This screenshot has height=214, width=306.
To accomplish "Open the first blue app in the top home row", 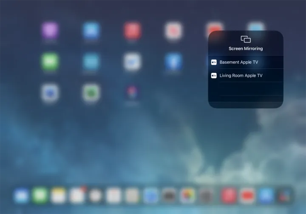I will click(91, 31).
